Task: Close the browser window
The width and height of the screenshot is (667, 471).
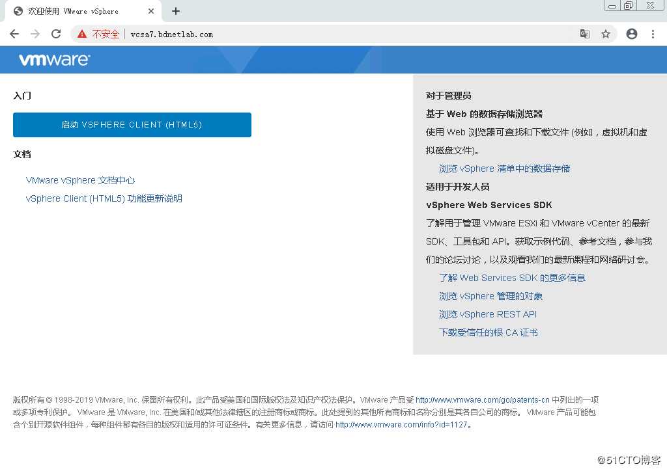Action: (x=651, y=5)
